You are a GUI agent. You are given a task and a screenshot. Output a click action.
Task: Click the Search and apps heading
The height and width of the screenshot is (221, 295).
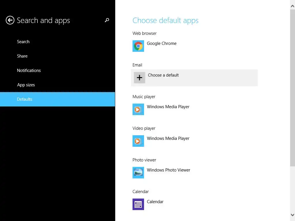point(43,20)
